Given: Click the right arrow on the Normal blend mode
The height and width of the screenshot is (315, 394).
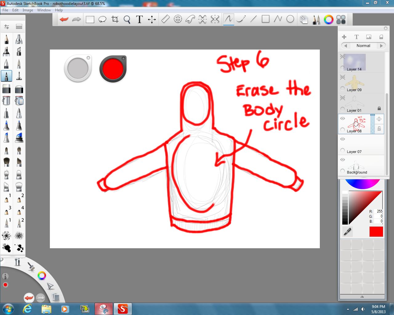Looking at the screenshot, I should [382, 46].
